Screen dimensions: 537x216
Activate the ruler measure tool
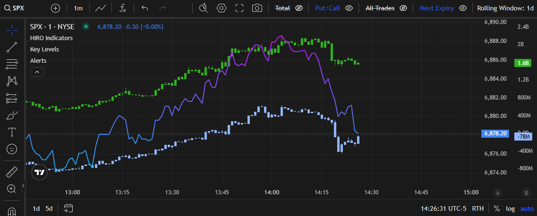click(x=12, y=172)
